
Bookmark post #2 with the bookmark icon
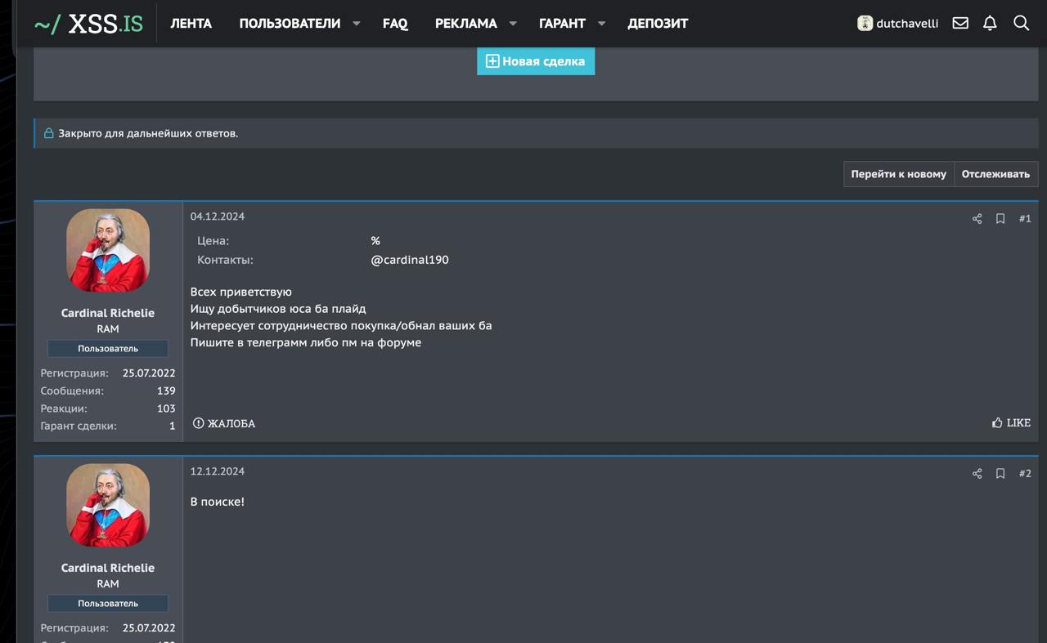tap(1000, 474)
